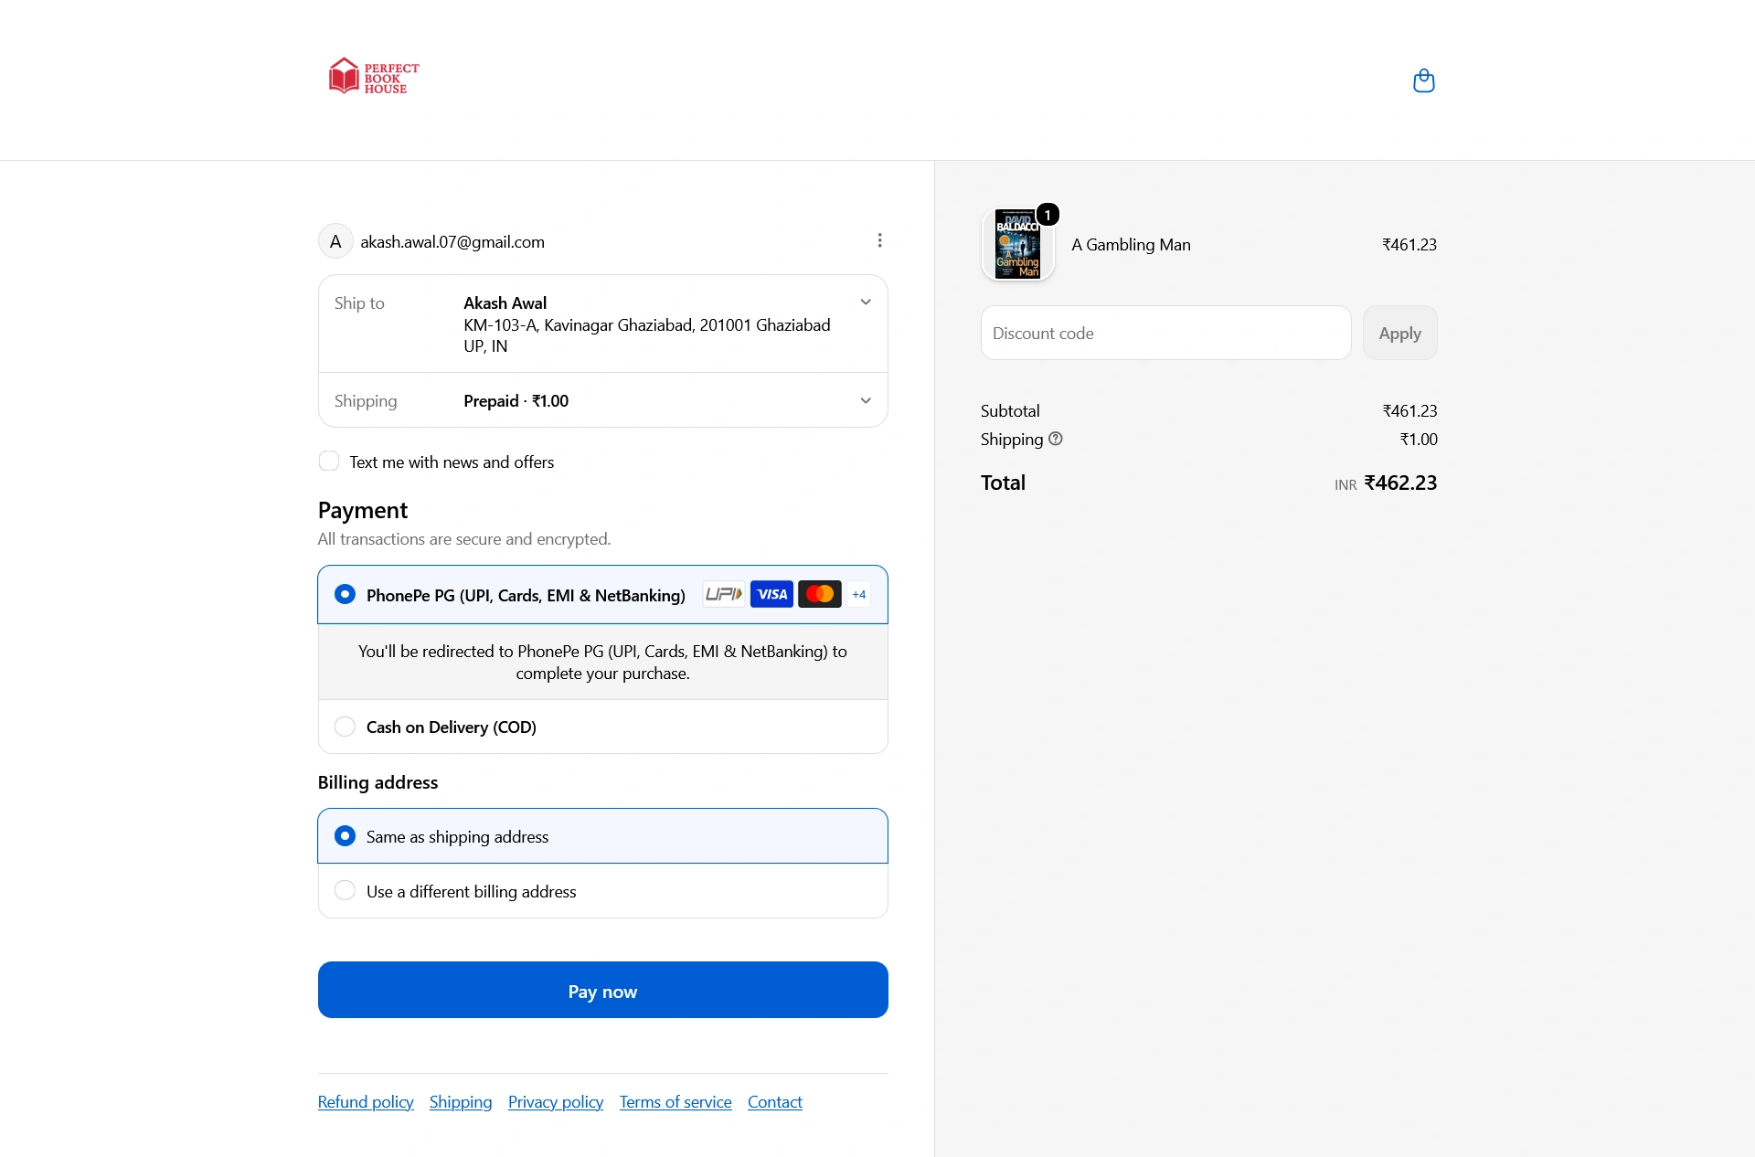The height and width of the screenshot is (1157, 1755).
Task: Click the total amount ₹462.23
Action: (1400, 483)
